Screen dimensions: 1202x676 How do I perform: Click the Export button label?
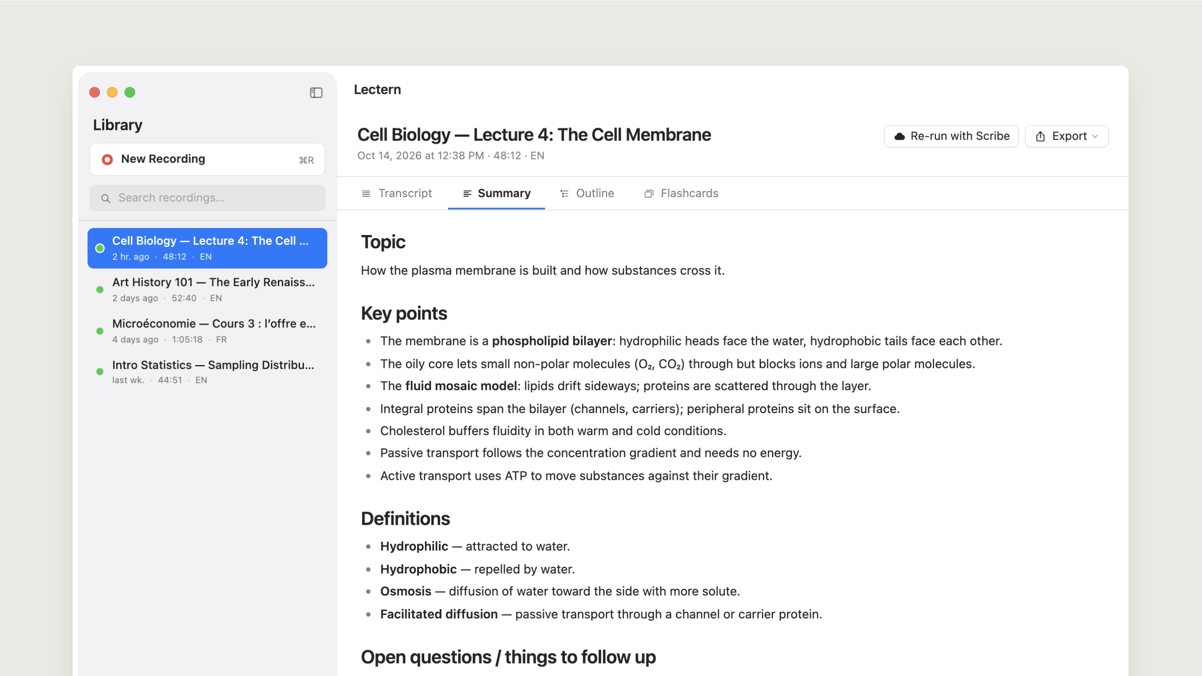(x=1069, y=136)
